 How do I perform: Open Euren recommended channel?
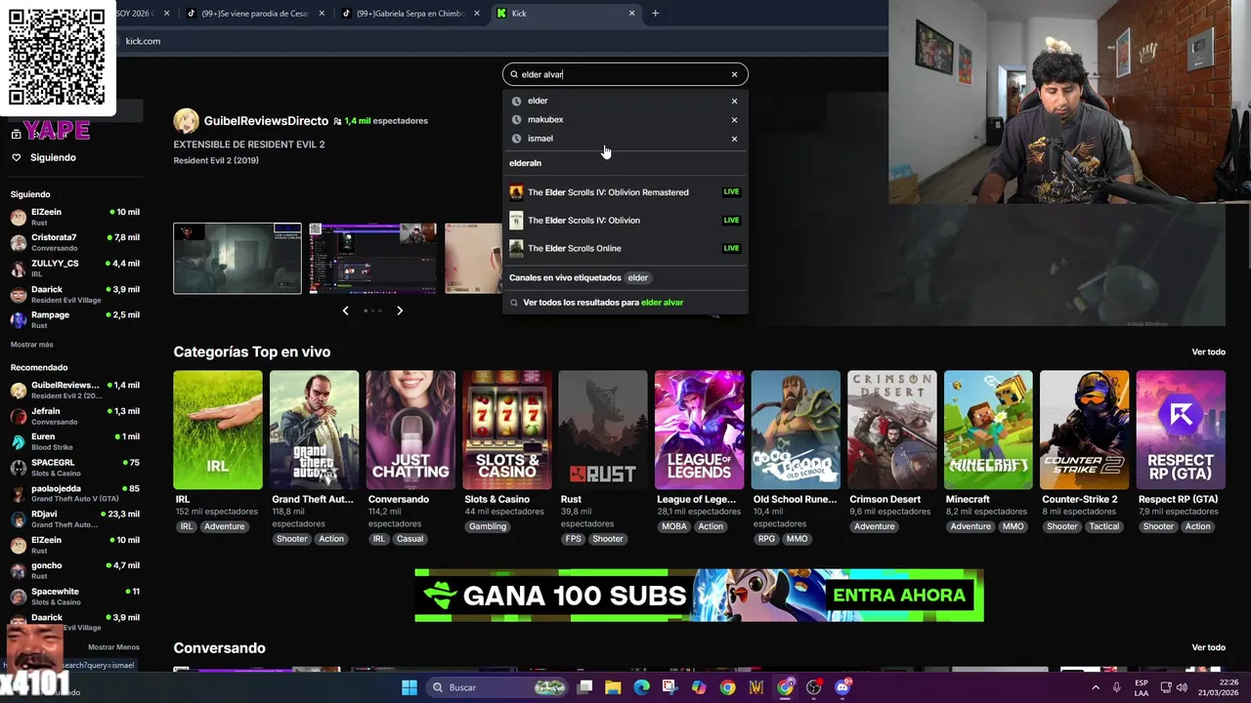click(74, 441)
